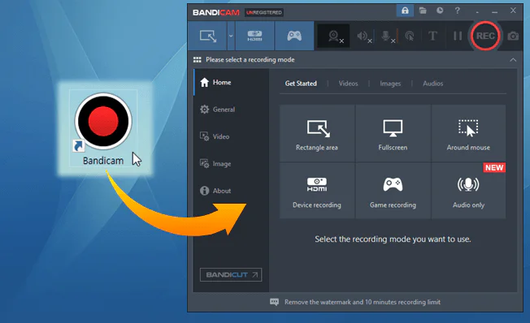Click the Bandicam desktop shortcut icon
530x323 pixels.
tap(103, 128)
